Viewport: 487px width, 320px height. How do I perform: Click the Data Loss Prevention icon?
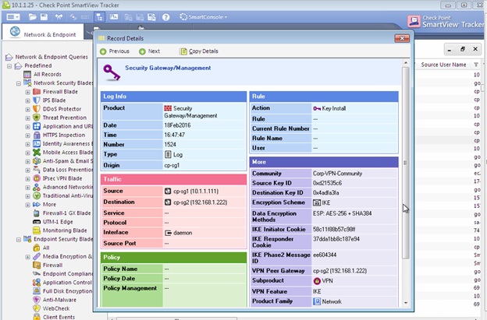point(37,170)
